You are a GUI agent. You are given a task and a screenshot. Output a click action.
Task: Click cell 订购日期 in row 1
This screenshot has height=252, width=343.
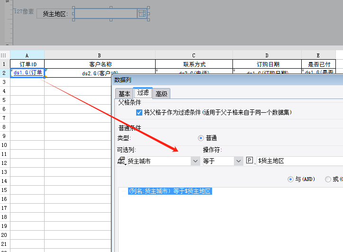[x=267, y=64]
